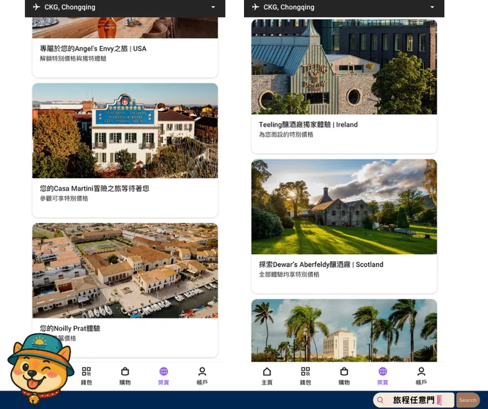Screen dimensions: 488x409
Task: Click the pink door icon in search field
Action: tap(439, 400)
